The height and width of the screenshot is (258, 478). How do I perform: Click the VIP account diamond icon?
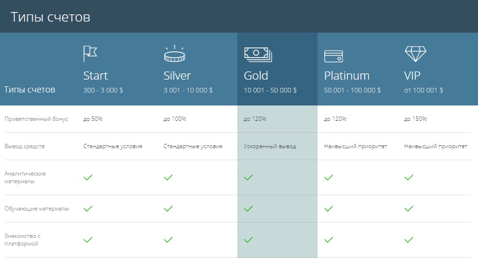pyautogui.click(x=415, y=54)
